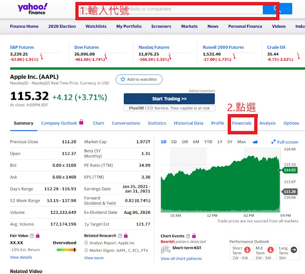Open the chart type area icon

click(255, 142)
